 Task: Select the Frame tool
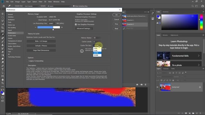tap(3, 31)
